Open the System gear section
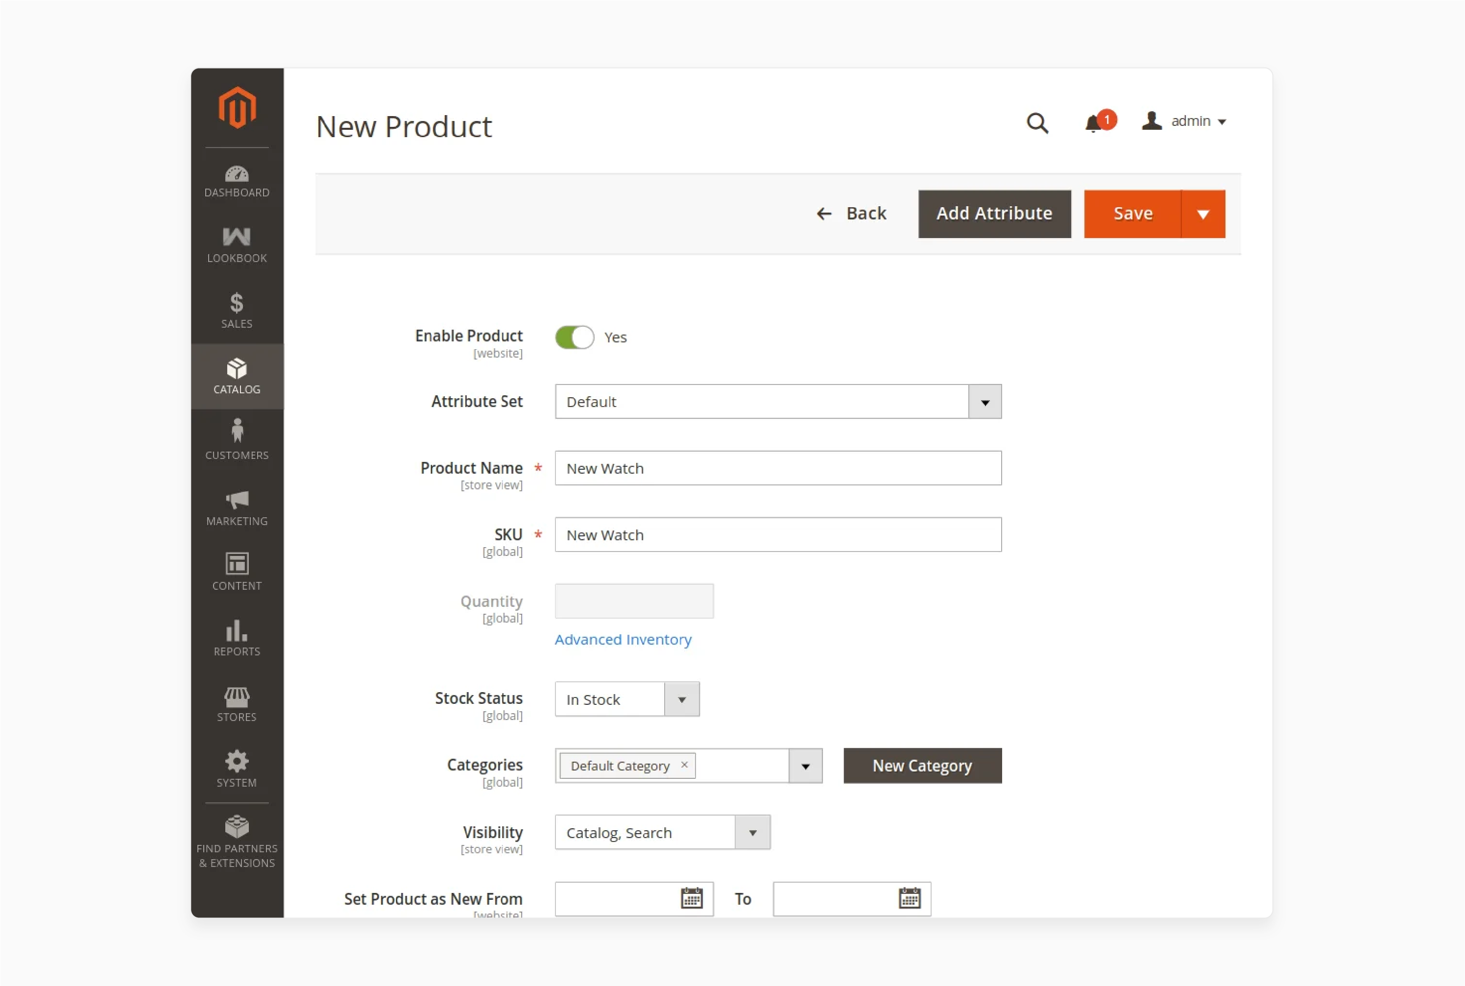 tap(237, 769)
